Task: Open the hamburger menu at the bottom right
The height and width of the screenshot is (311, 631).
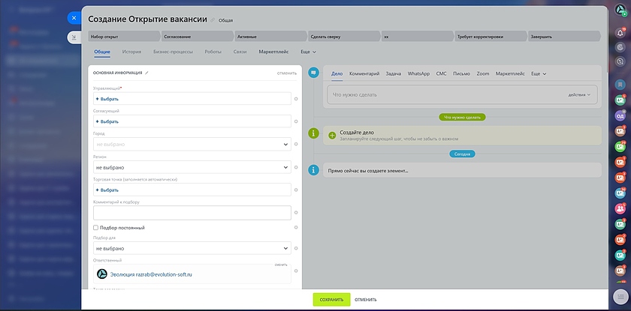Action: 619,296
